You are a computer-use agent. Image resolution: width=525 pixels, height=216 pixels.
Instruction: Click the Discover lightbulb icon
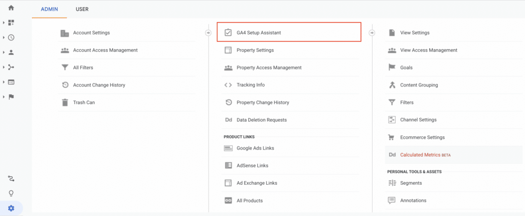tap(11, 193)
